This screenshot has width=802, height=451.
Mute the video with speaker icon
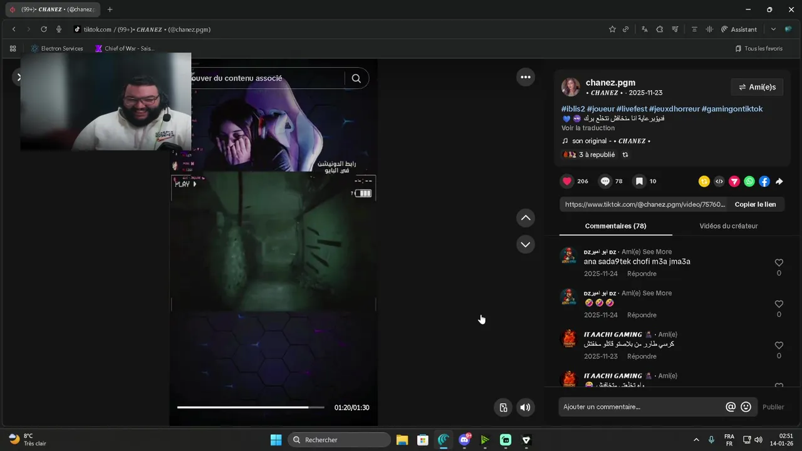[x=525, y=407]
